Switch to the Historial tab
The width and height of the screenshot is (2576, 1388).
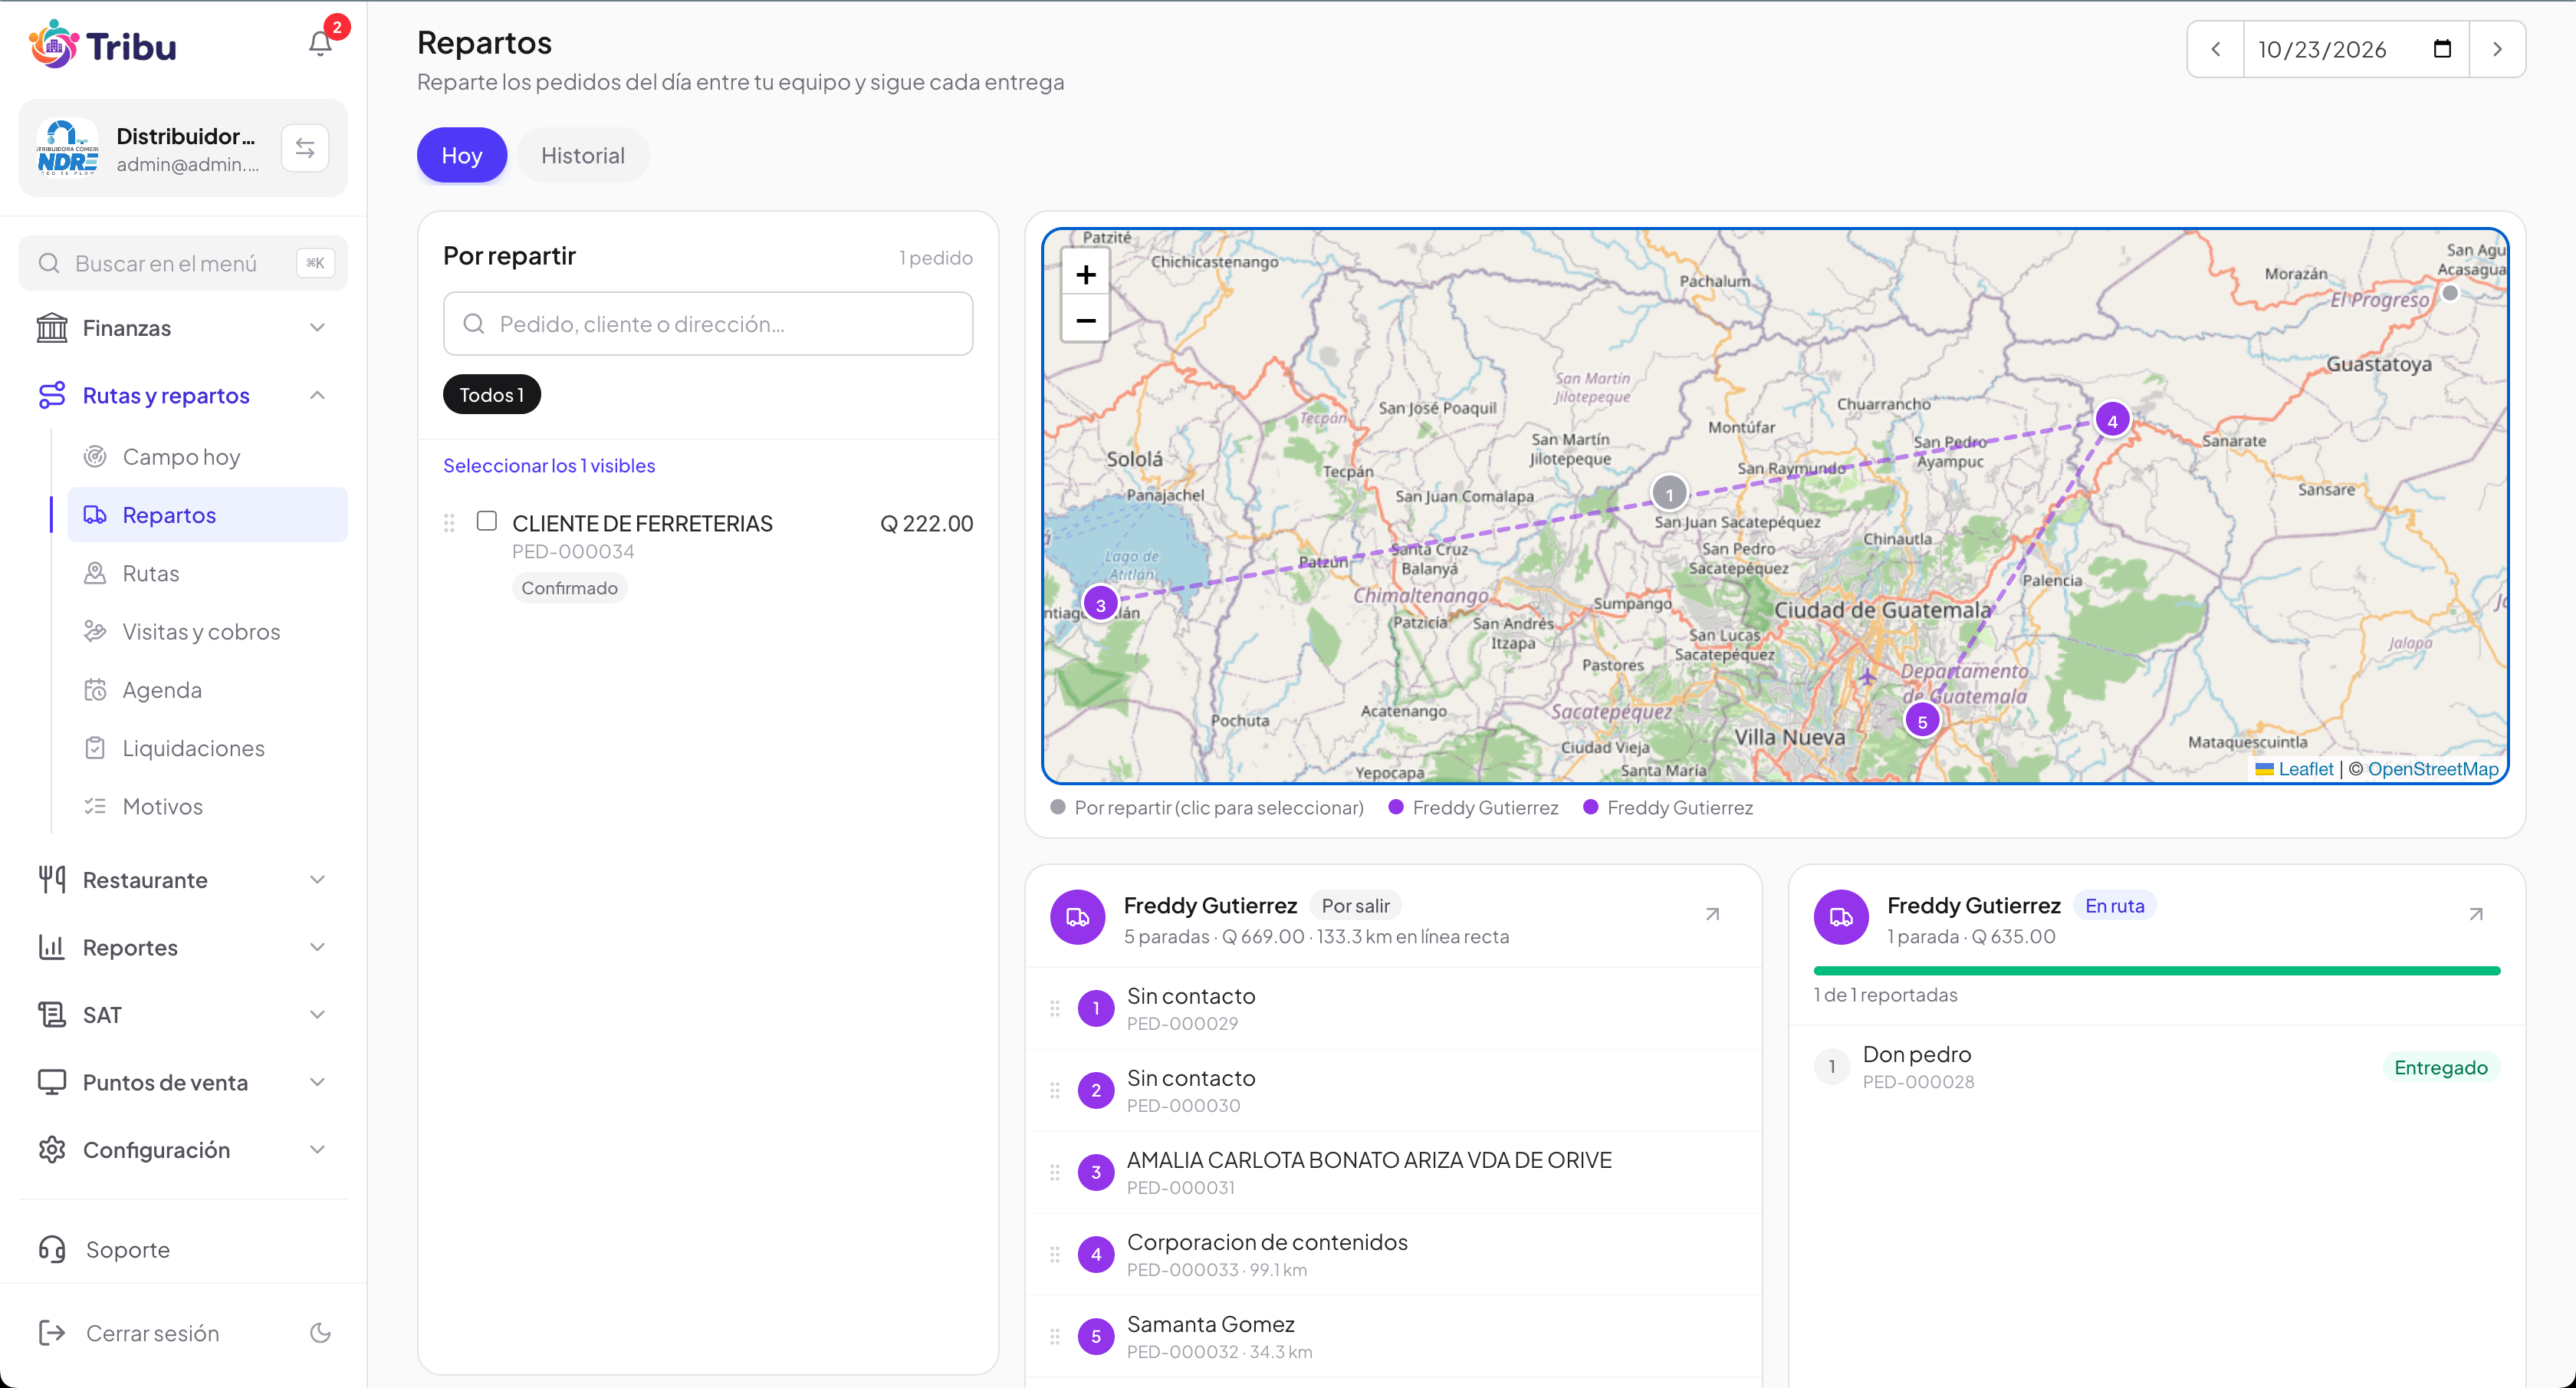point(583,155)
